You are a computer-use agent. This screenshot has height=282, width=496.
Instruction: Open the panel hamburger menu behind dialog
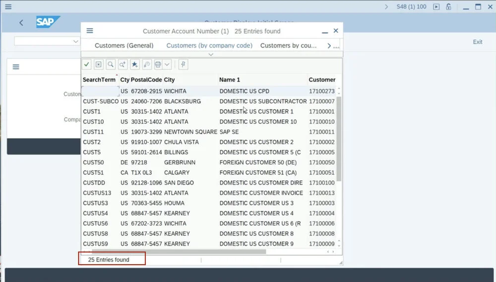point(16,67)
